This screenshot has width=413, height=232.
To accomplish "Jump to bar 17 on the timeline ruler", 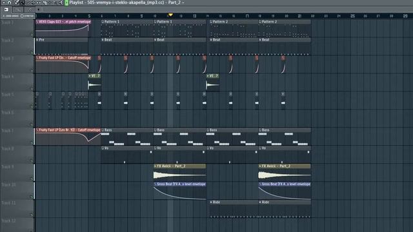I will tap(247, 16).
